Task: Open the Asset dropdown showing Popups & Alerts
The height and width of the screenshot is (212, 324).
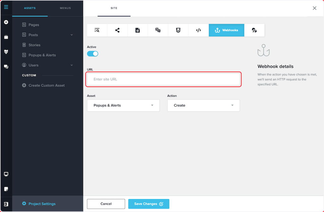Action: [123, 106]
